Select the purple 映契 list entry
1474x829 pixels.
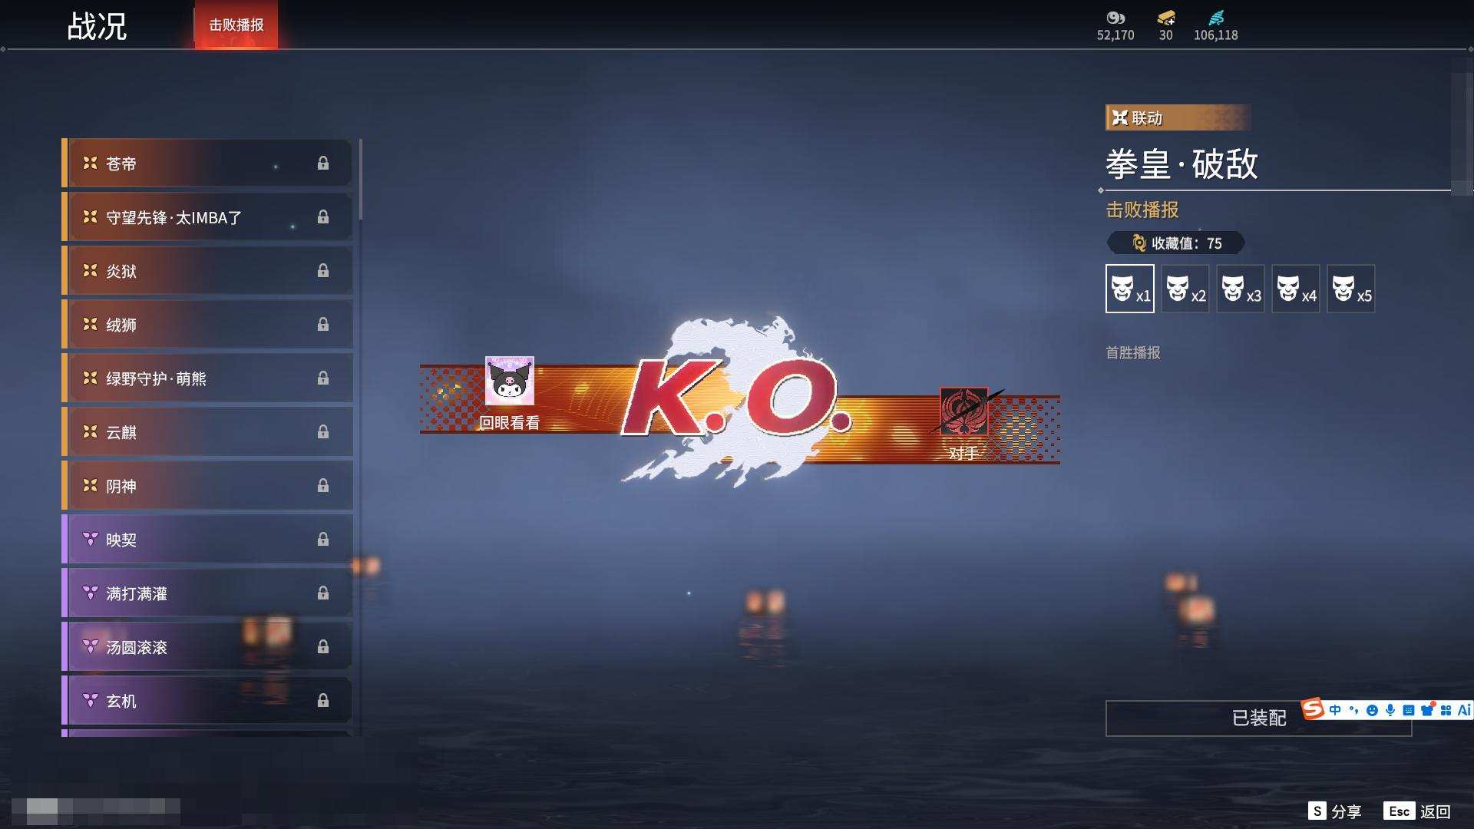[207, 540]
